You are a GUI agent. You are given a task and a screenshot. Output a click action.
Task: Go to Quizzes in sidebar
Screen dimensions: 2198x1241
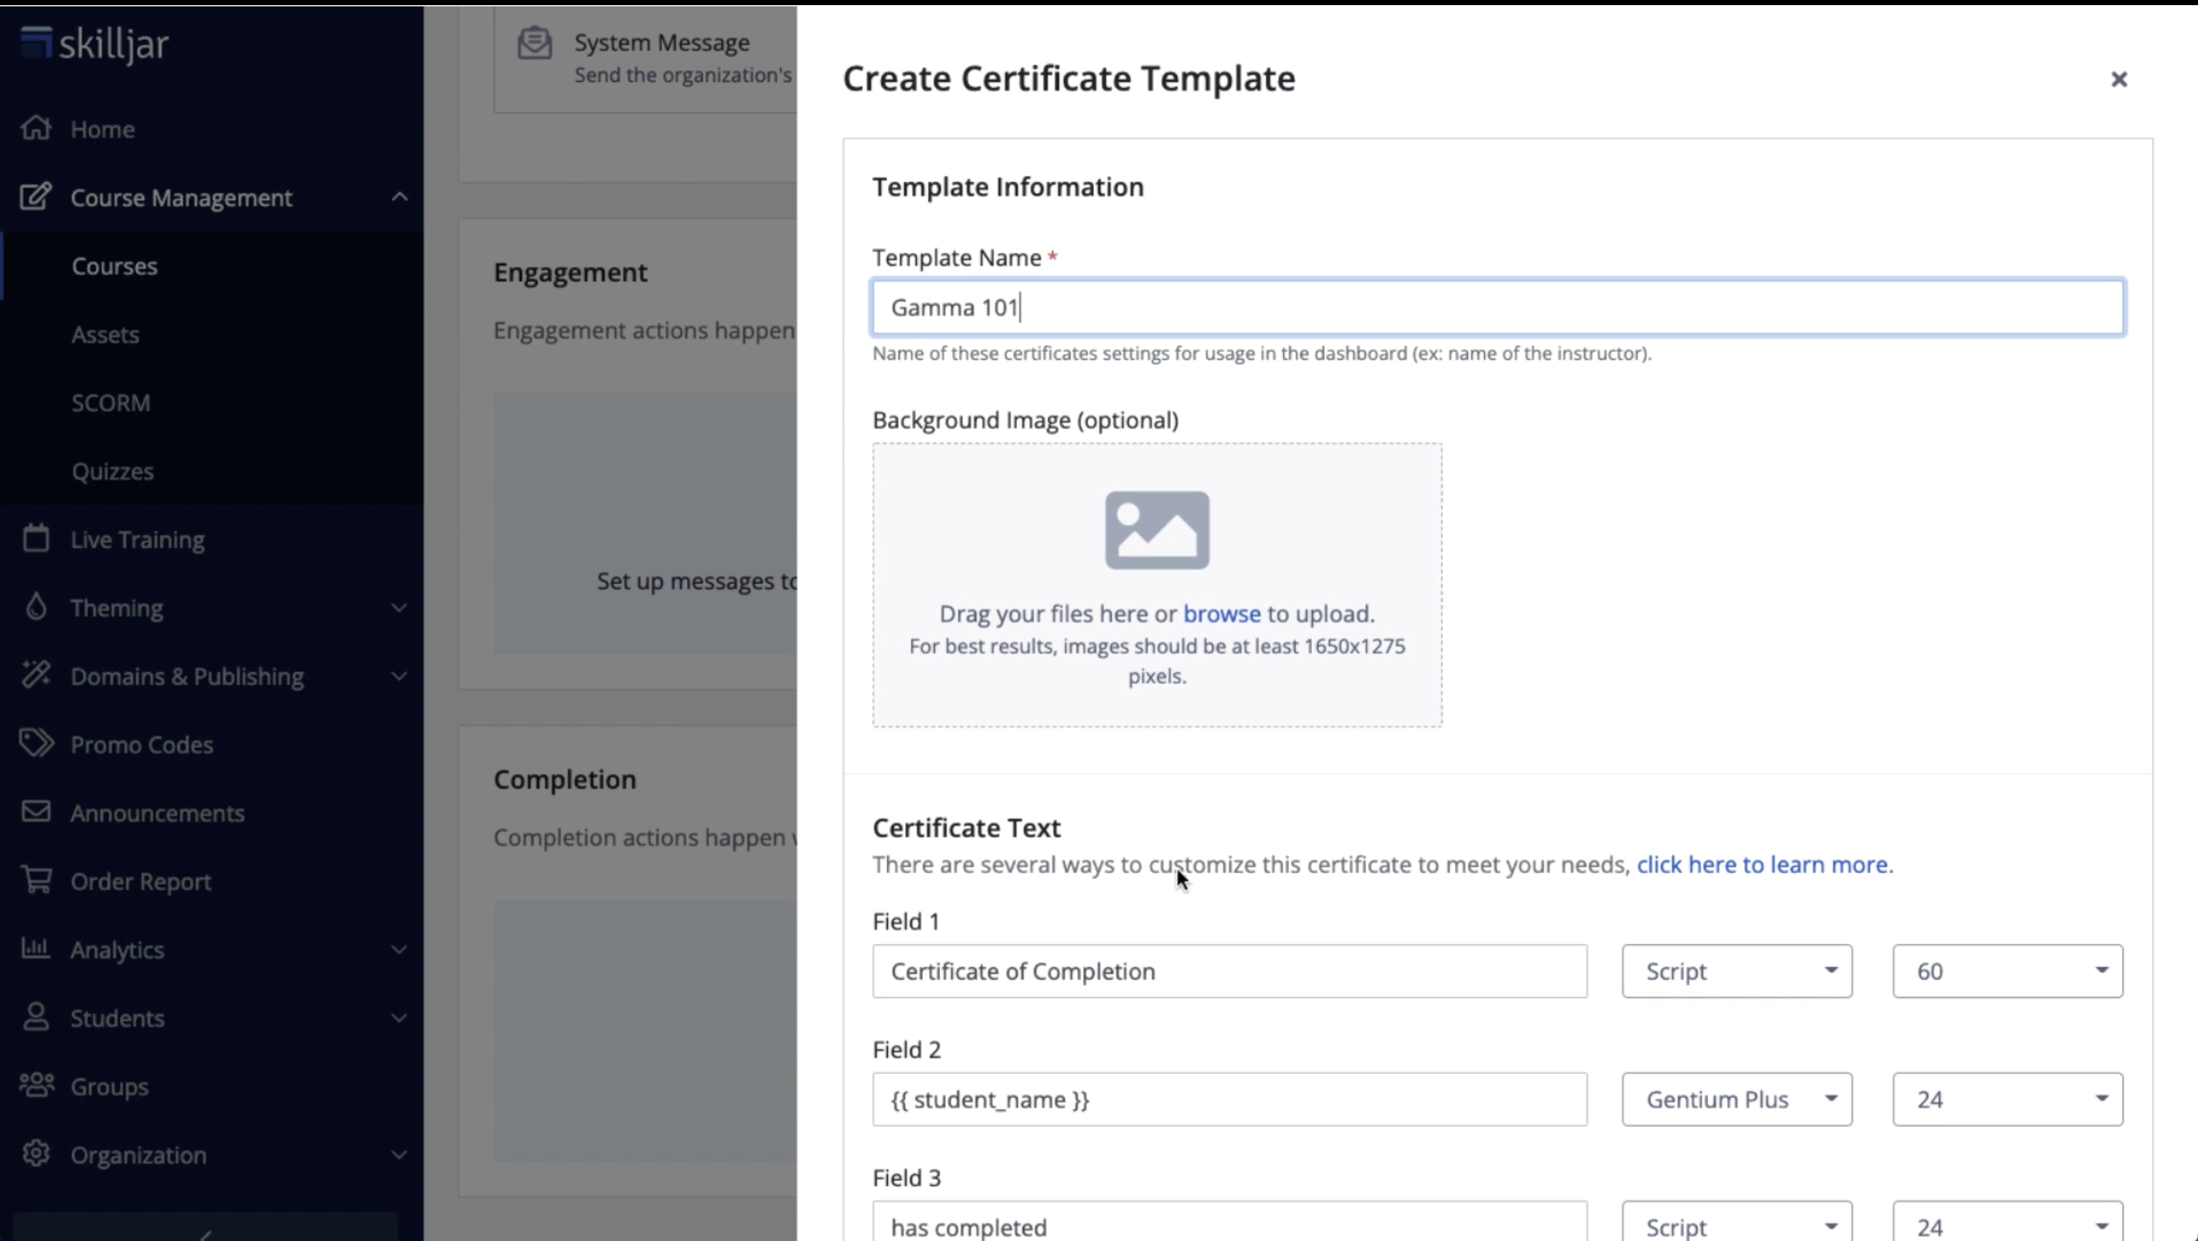tap(113, 471)
